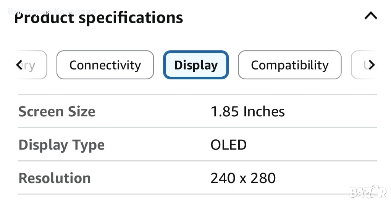Open the cut-off tab starting with "U"

(363, 65)
